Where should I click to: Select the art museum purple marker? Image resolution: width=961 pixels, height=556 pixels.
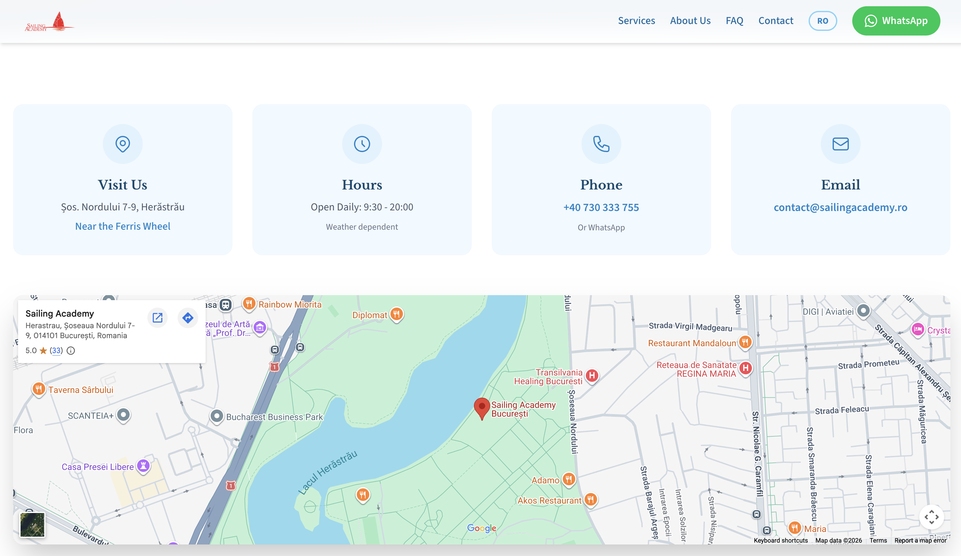[x=260, y=328]
